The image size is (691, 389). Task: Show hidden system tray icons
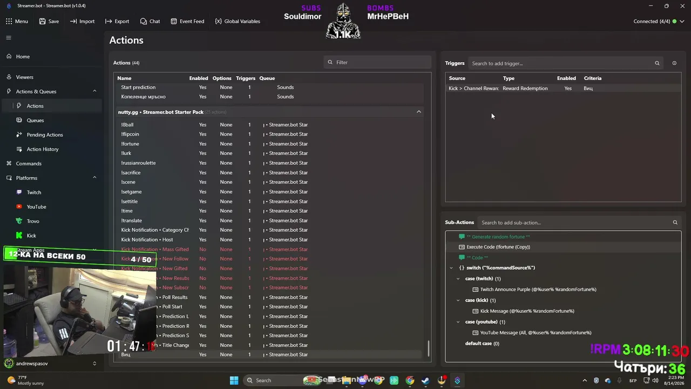[585, 380]
